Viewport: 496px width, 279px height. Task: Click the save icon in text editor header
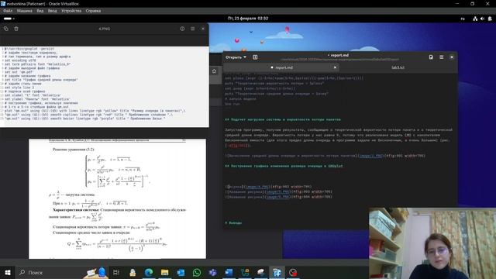(x=431, y=57)
